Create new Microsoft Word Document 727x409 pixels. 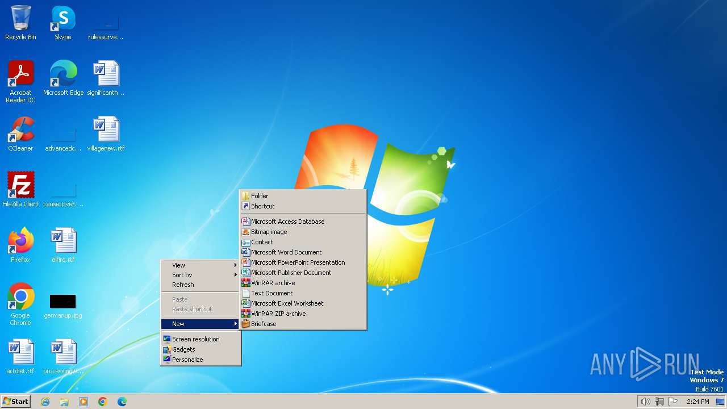303,252
